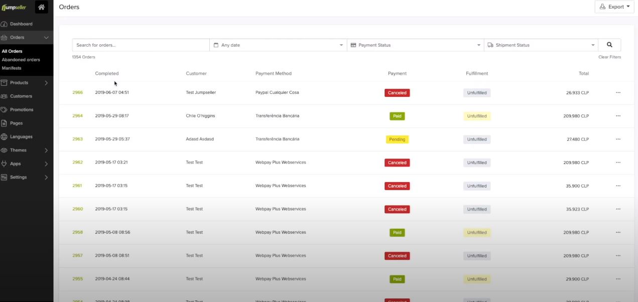
Task: Open three-dot menu for order 2963
Action: click(x=618, y=139)
